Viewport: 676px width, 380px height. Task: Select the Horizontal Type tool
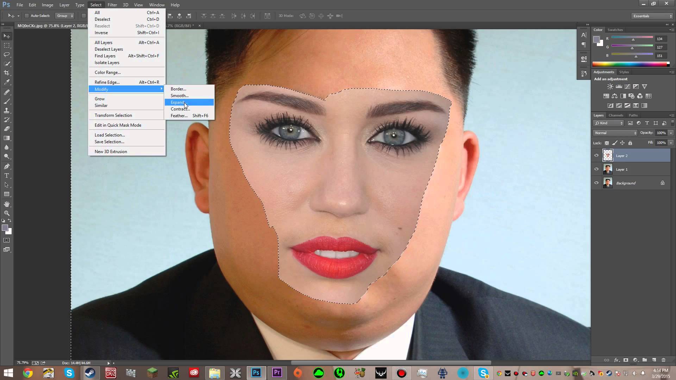pos(7,176)
